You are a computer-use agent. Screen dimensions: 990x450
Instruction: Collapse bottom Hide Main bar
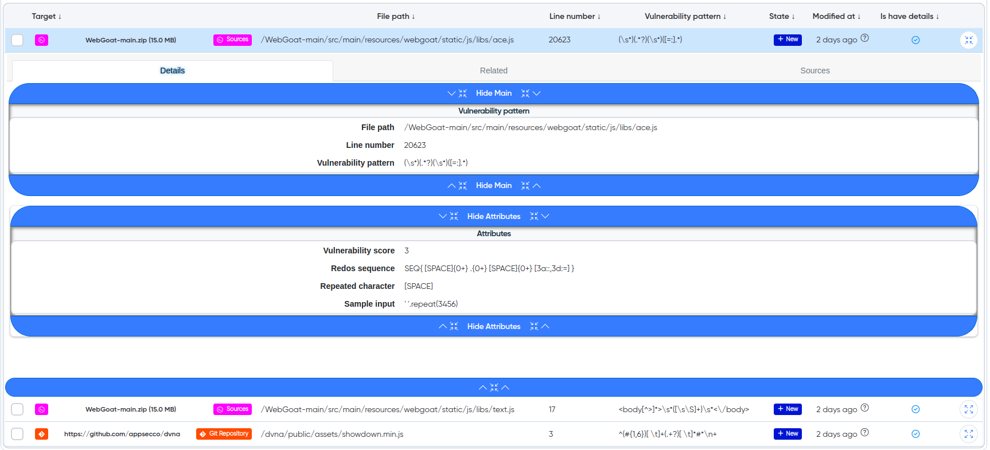click(494, 185)
